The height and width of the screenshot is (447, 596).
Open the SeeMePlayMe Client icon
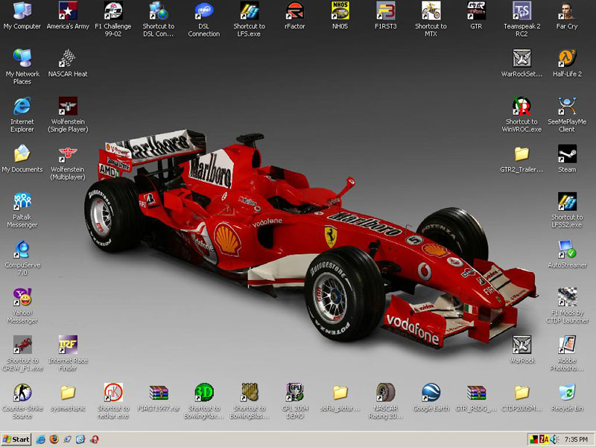tap(567, 115)
